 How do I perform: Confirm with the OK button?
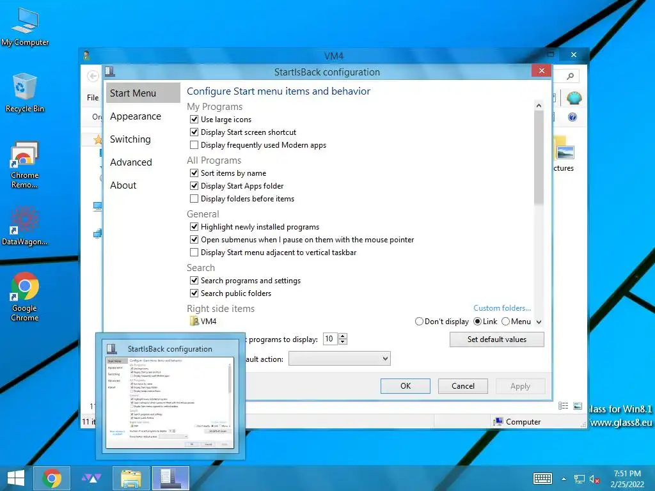point(405,386)
